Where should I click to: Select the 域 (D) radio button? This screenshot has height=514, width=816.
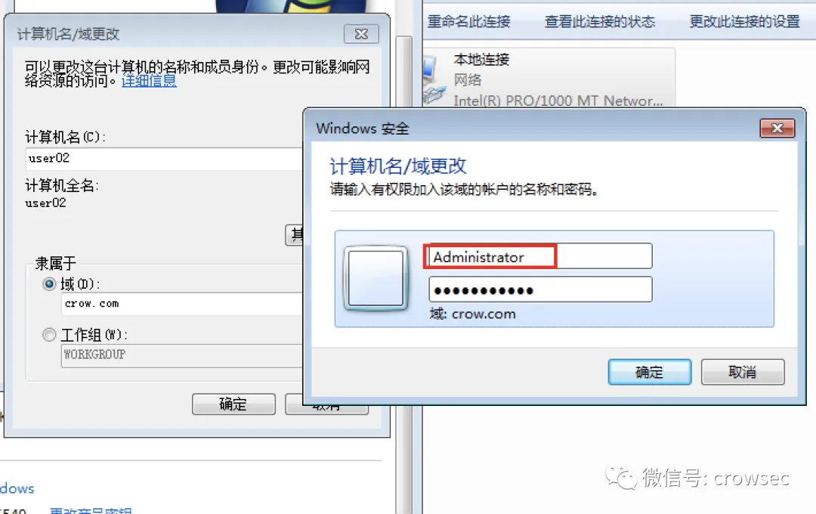tap(49, 283)
